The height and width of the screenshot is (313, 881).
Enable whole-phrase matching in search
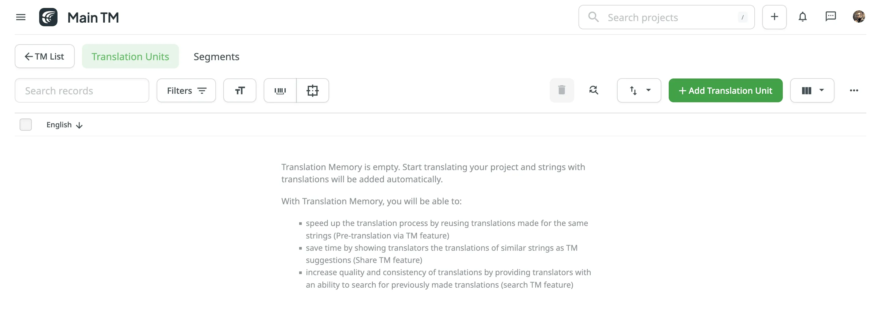280,90
